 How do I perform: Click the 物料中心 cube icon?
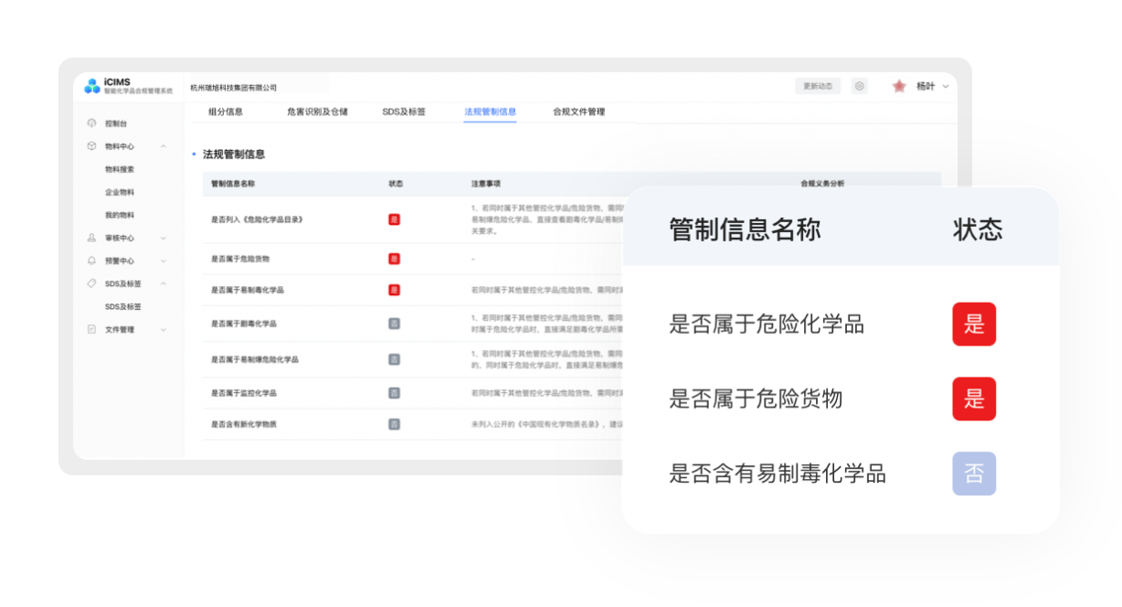pos(91,146)
